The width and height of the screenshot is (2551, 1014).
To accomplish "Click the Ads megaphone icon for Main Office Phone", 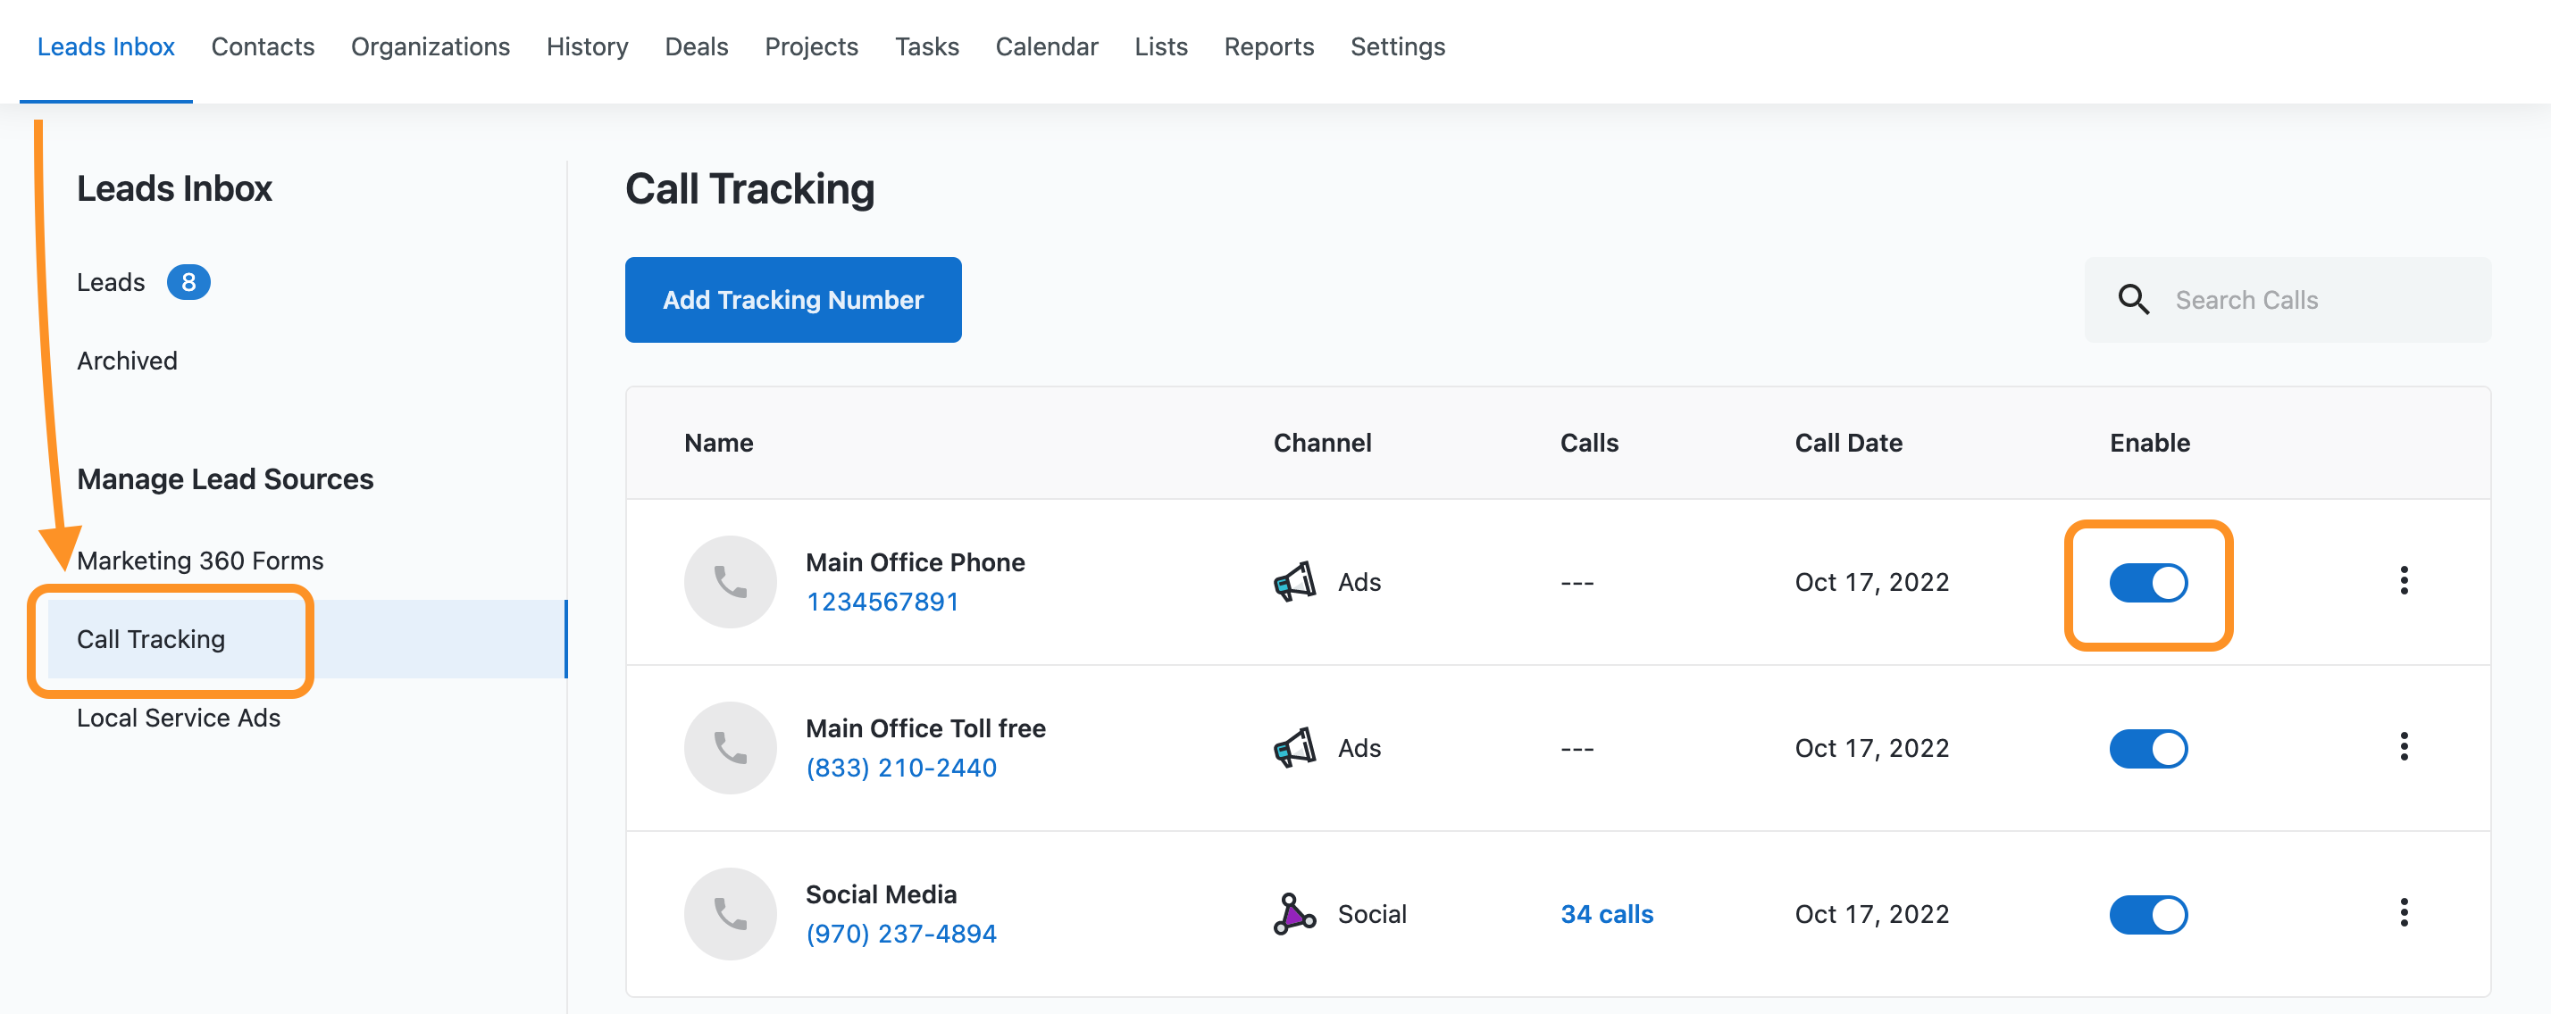I will (1294, 582).
